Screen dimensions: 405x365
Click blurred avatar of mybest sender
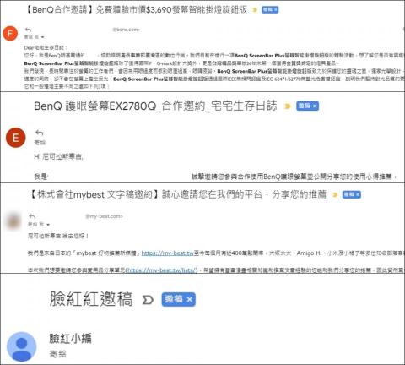coord(13,221)
